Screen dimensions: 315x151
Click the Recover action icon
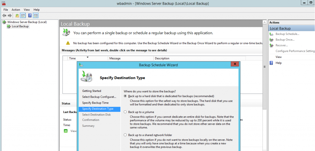(x=271, y=45)
